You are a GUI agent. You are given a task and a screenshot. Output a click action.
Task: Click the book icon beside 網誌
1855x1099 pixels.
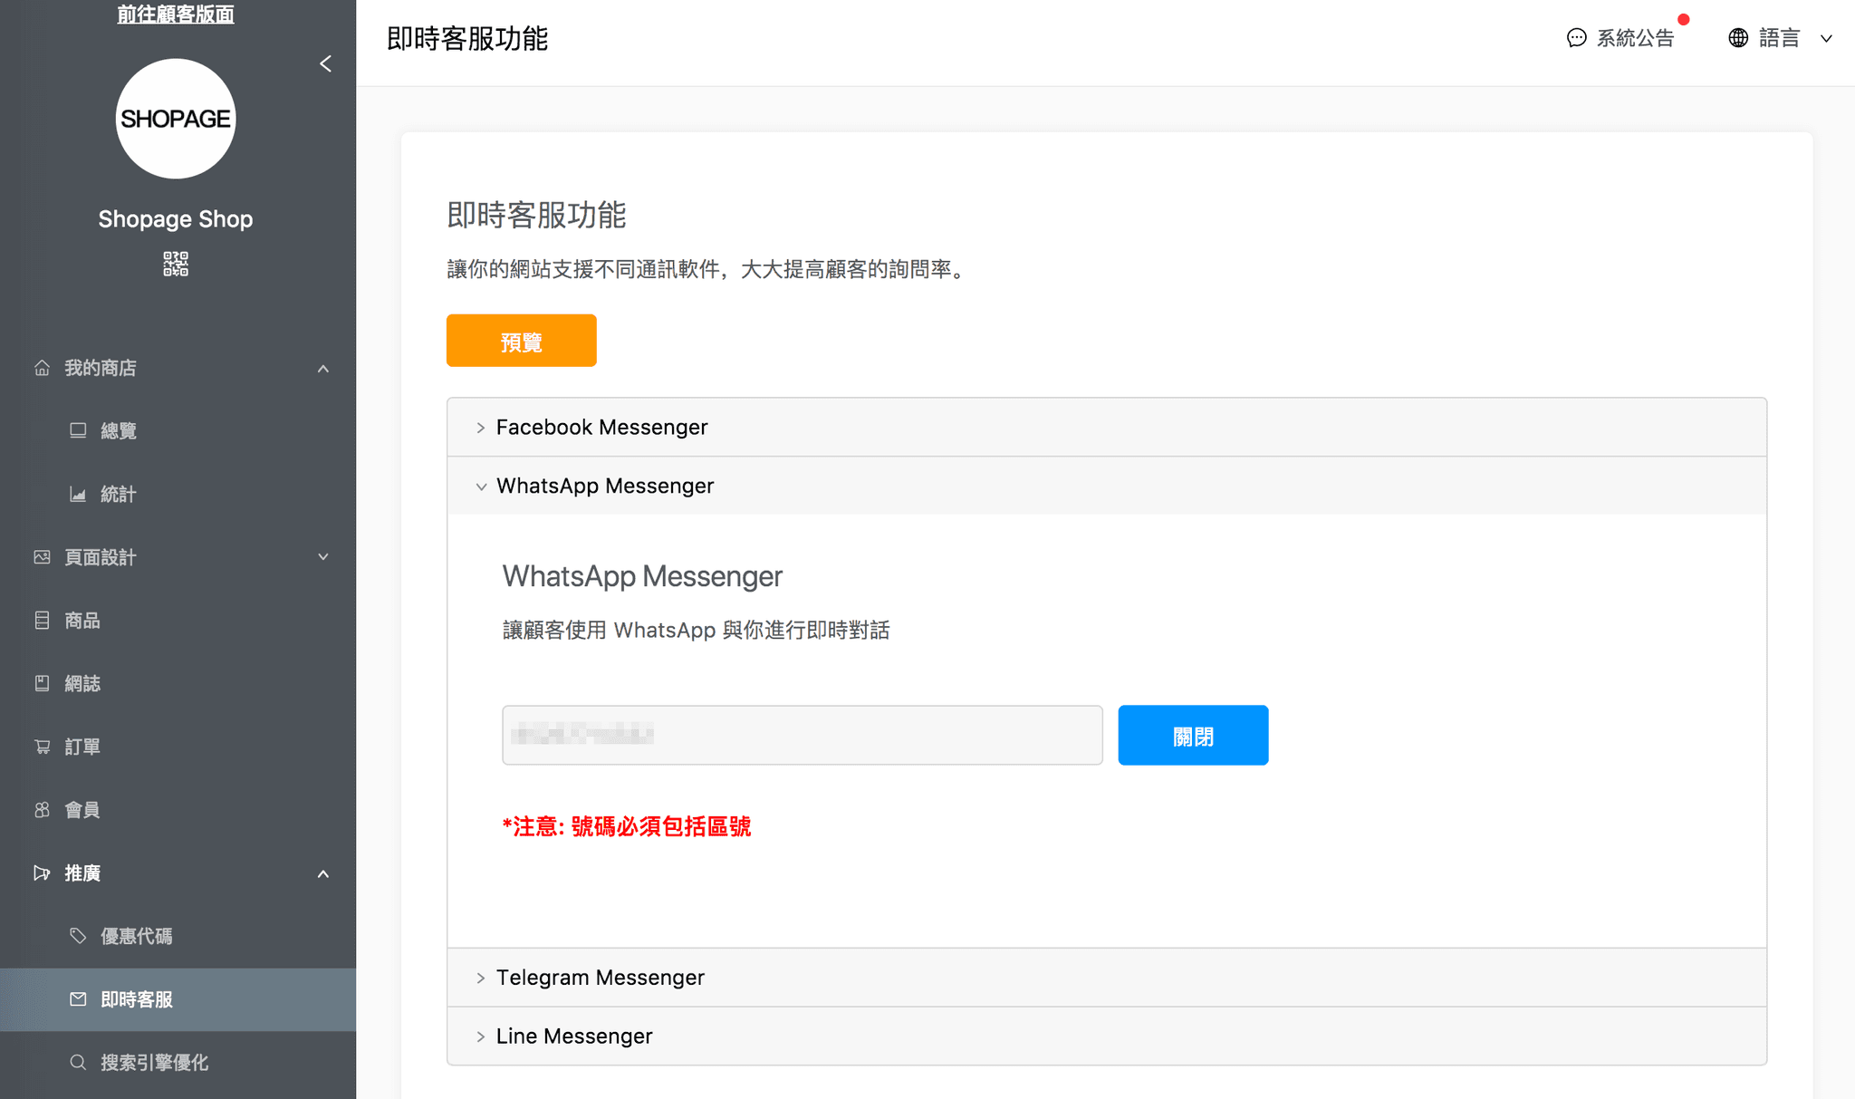[x=42, y=683]
